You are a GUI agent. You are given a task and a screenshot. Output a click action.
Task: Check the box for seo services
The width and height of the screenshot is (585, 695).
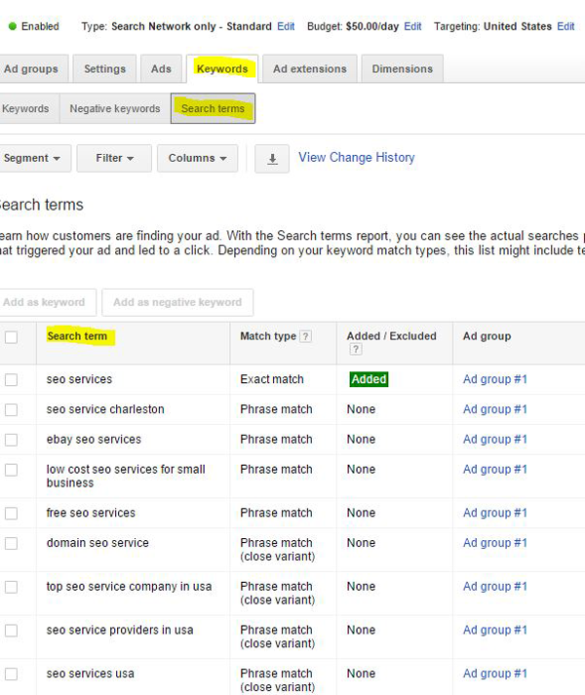click(11, 380)
